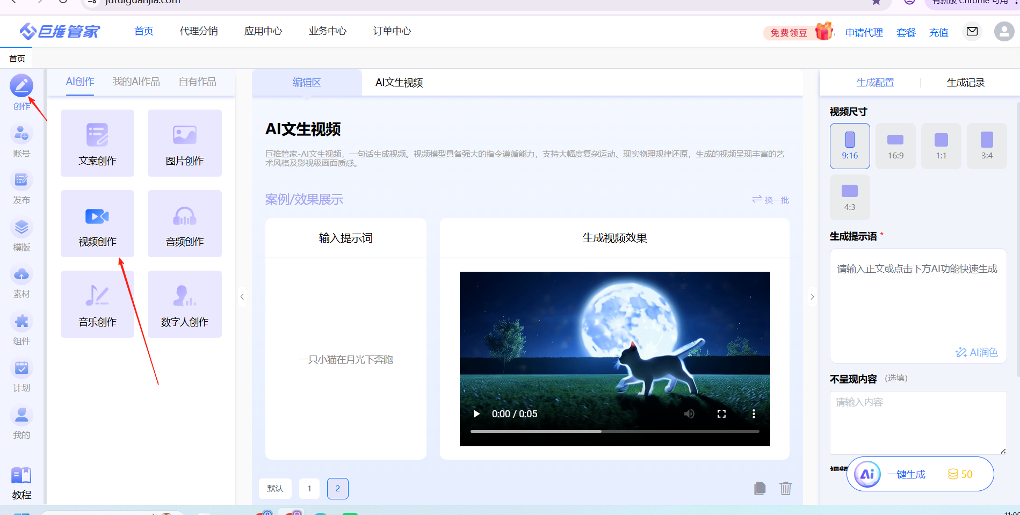1020x515 pixels.
Task: Select the 数字人创作 card
Action: click(185, 304)
